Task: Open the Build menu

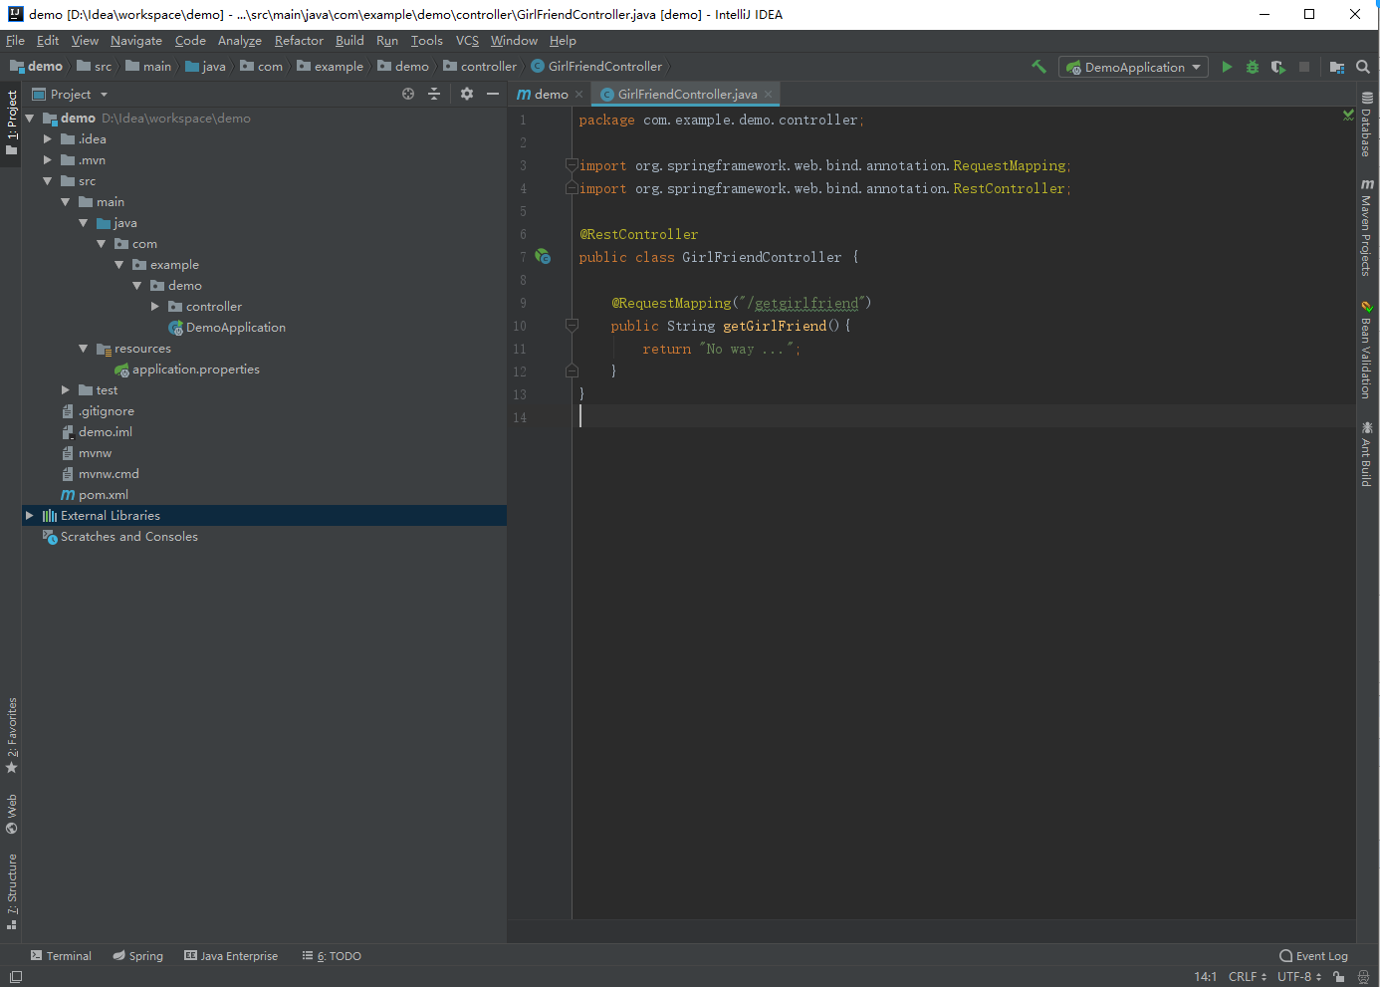Action: click(x=349, y=41)
